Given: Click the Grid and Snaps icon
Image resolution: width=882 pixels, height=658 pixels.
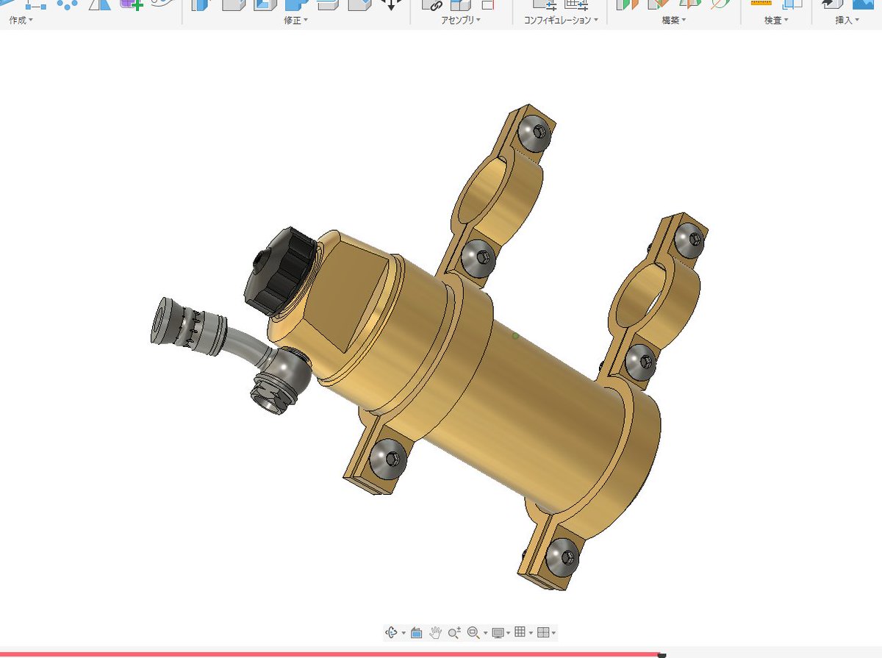Looking at the screenshot, I should (x=520, y=632).
